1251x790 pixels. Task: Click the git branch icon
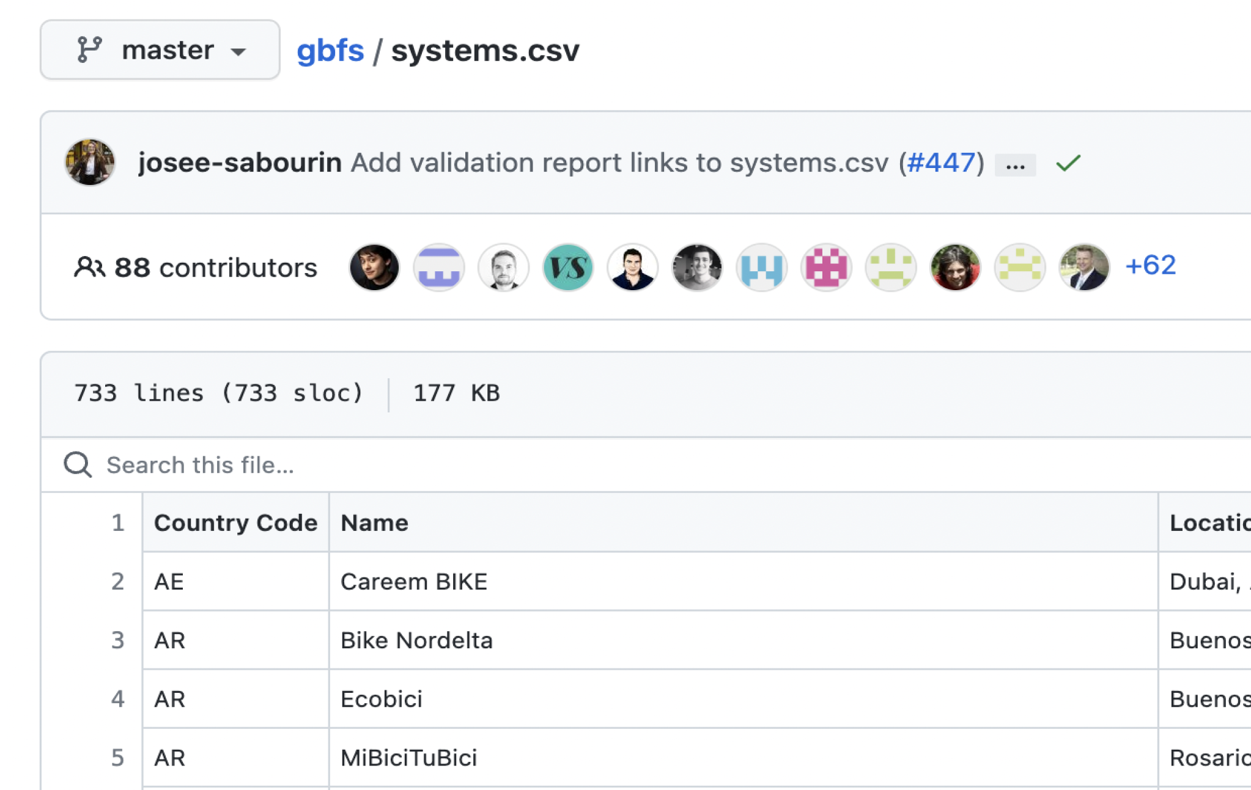pyautogui.click(x=89, y=49)
